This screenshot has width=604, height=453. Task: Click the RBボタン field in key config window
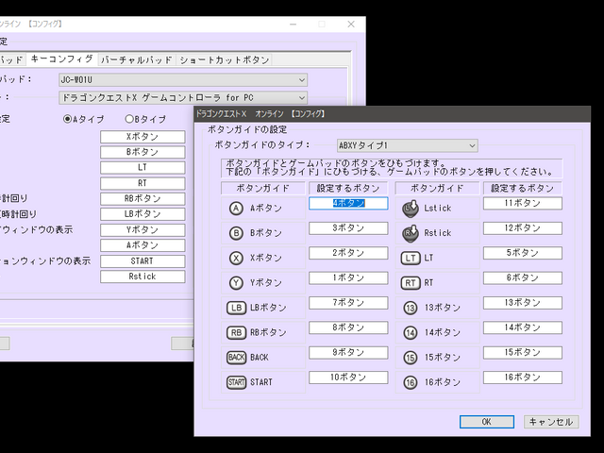[x=143, y=199]
